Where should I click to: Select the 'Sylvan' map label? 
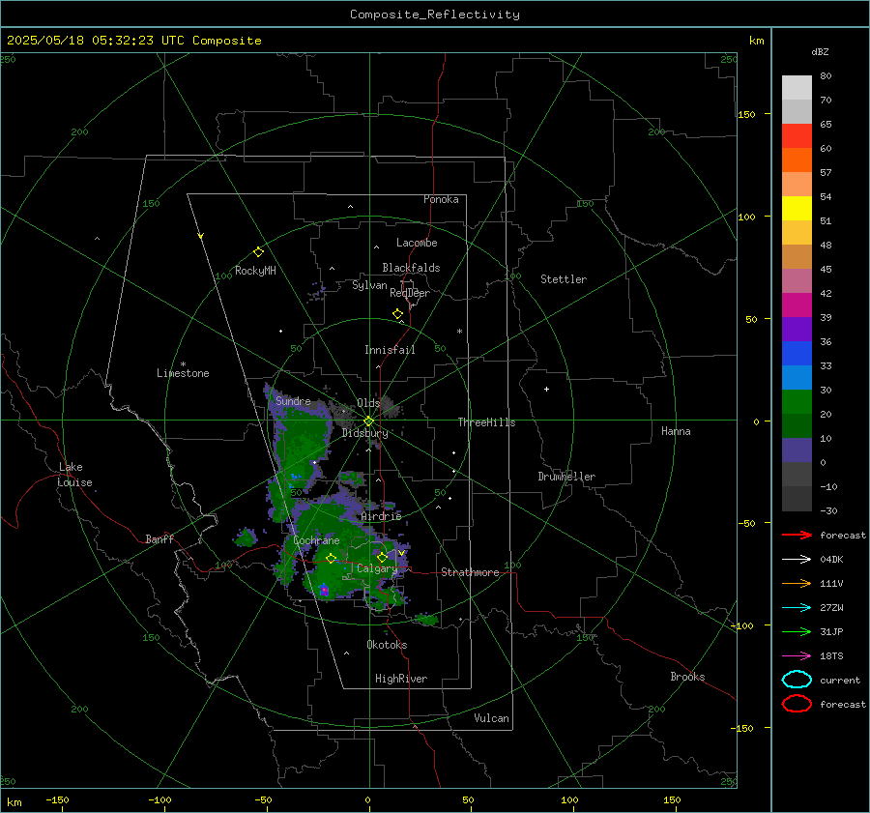(369, 285)
